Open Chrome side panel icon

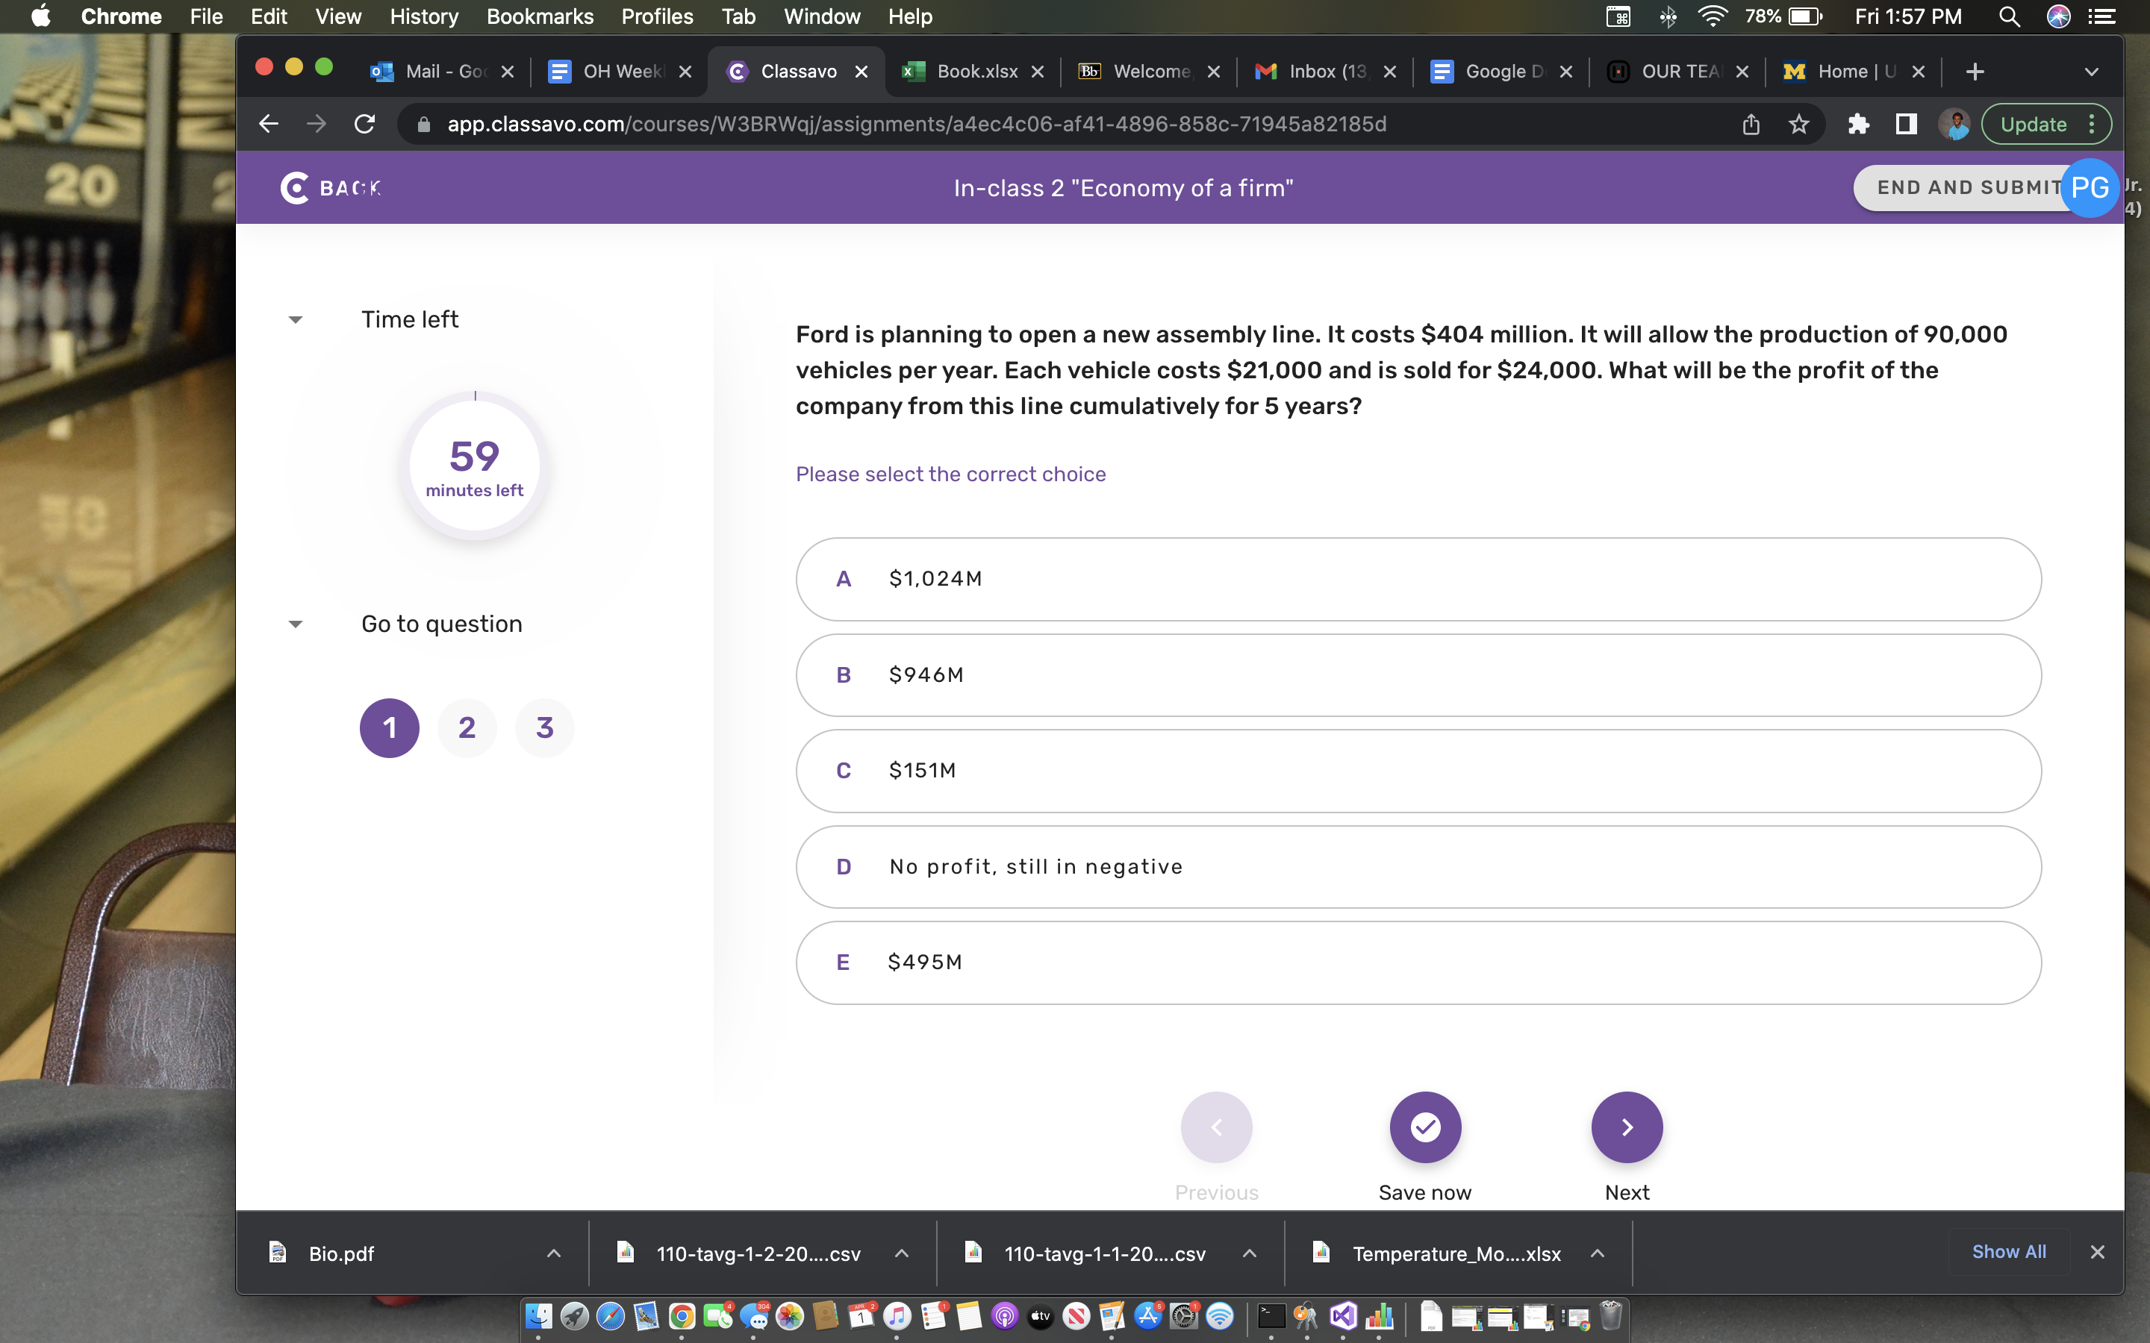(x=1906, y=125)
